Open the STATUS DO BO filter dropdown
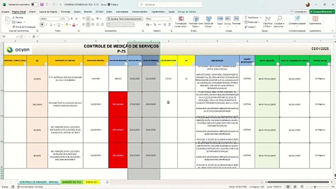This screenshot has width=336, height=189. 329,64
